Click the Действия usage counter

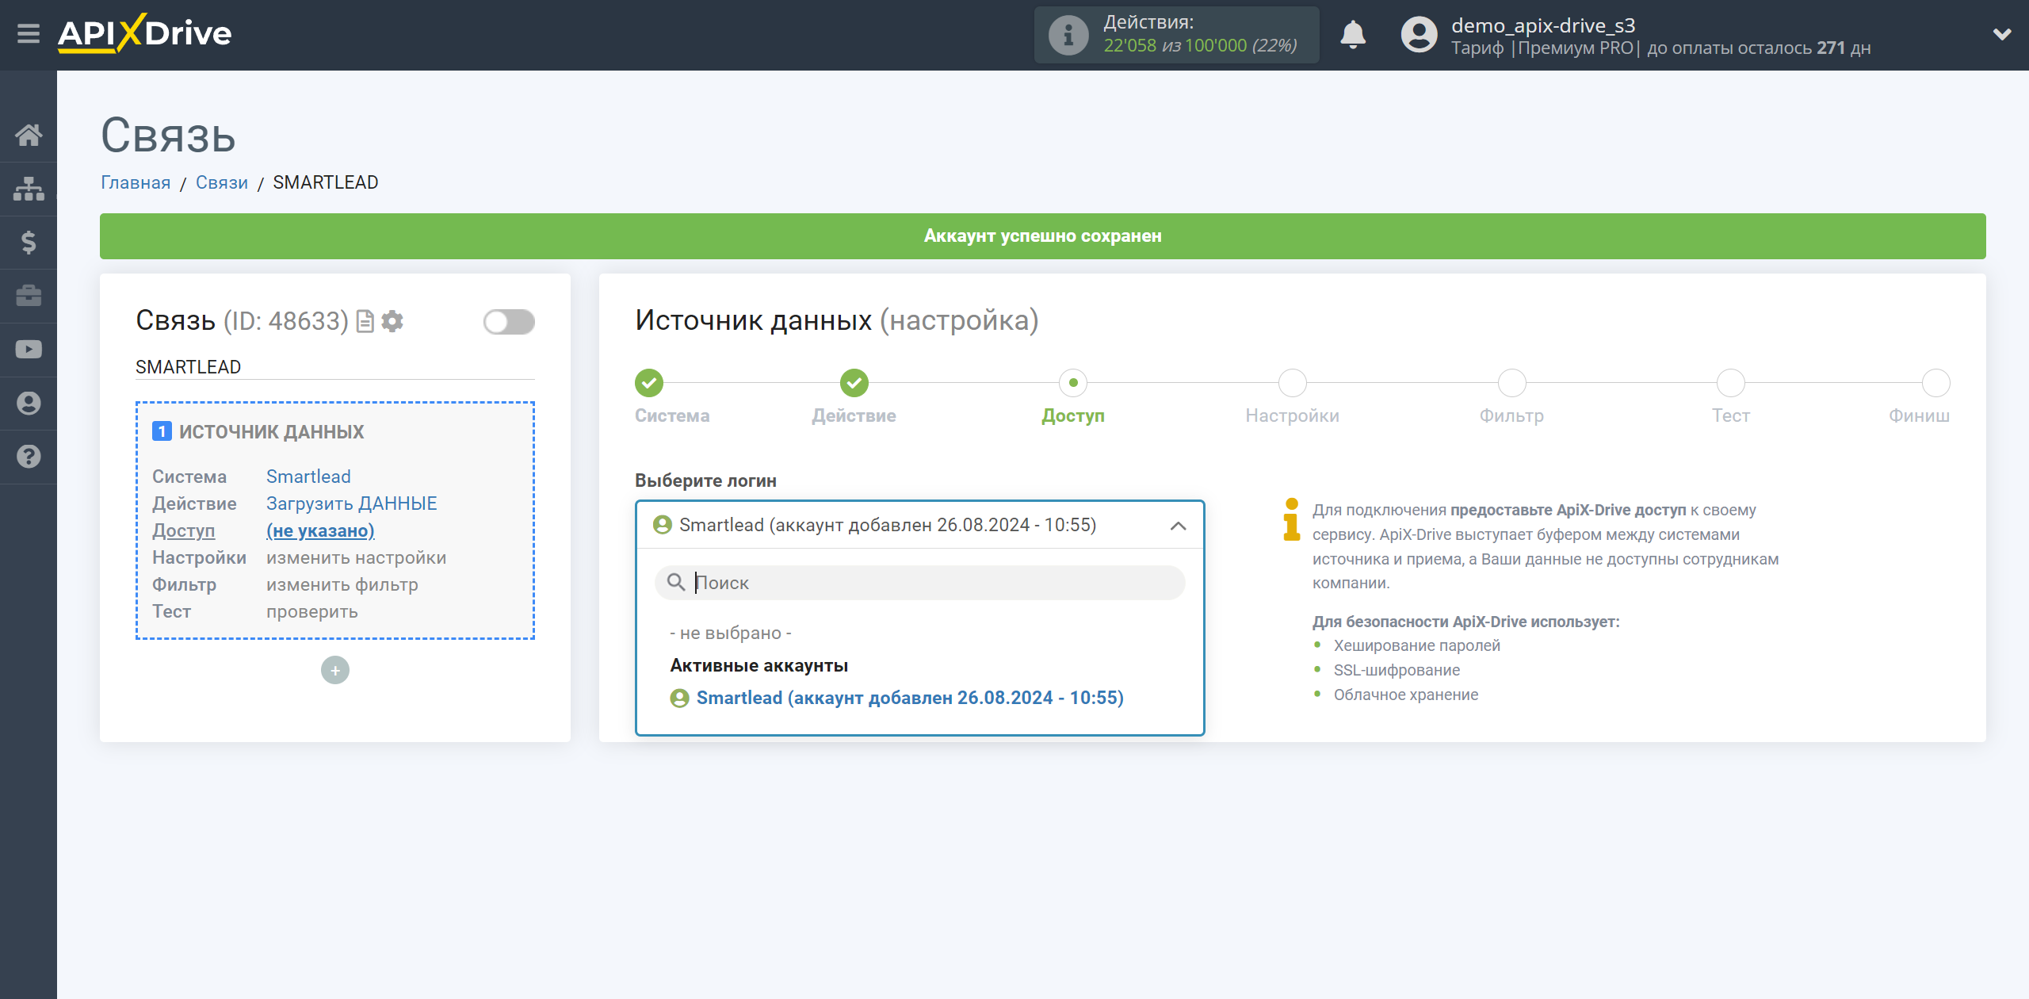(1177, 35)
